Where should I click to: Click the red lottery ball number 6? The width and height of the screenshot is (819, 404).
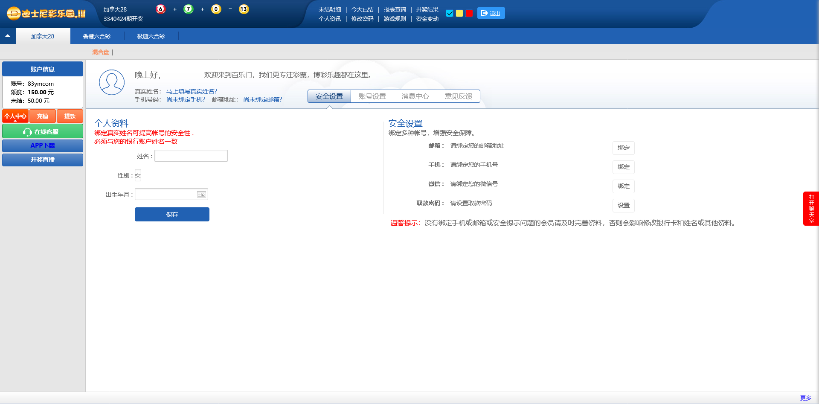pyautogui.click(x=160, y=9)
